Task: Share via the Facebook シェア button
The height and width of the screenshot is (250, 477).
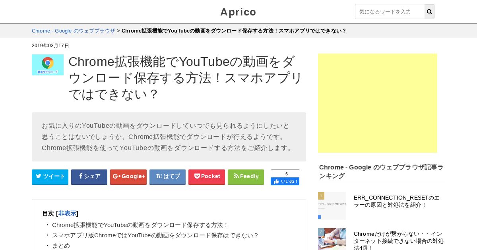Action: (89, 177)
